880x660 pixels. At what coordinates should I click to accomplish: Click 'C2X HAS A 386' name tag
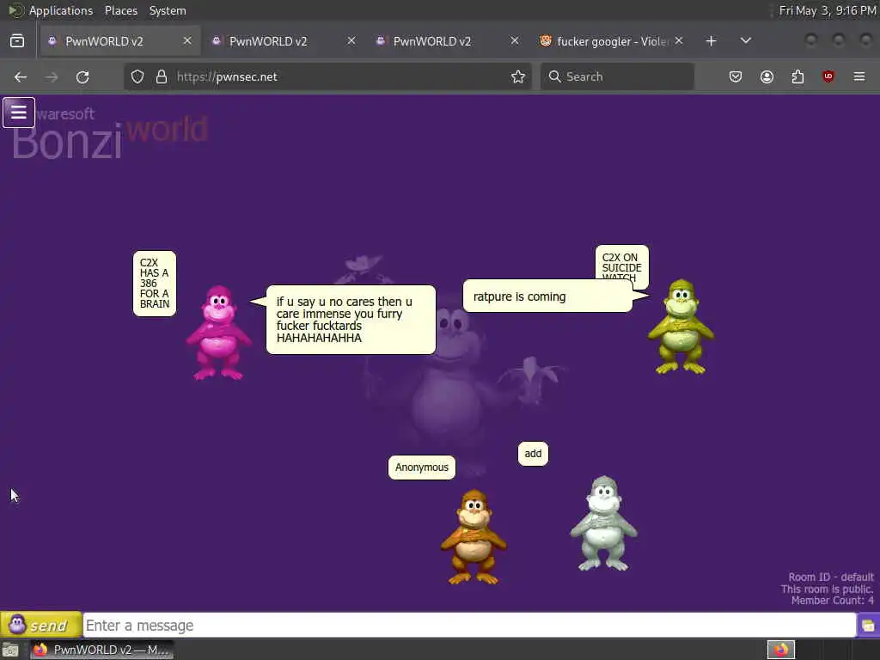click(x=155, y=284)
